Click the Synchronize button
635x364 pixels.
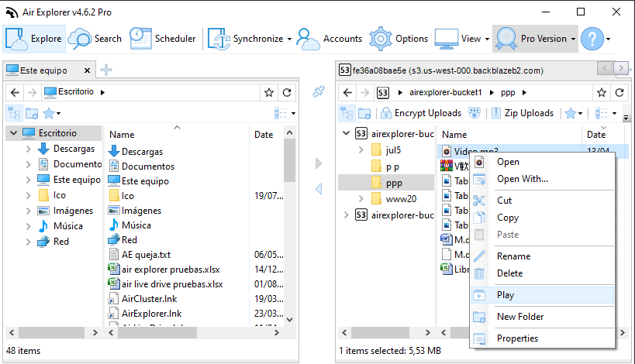[x=246, y=39]
